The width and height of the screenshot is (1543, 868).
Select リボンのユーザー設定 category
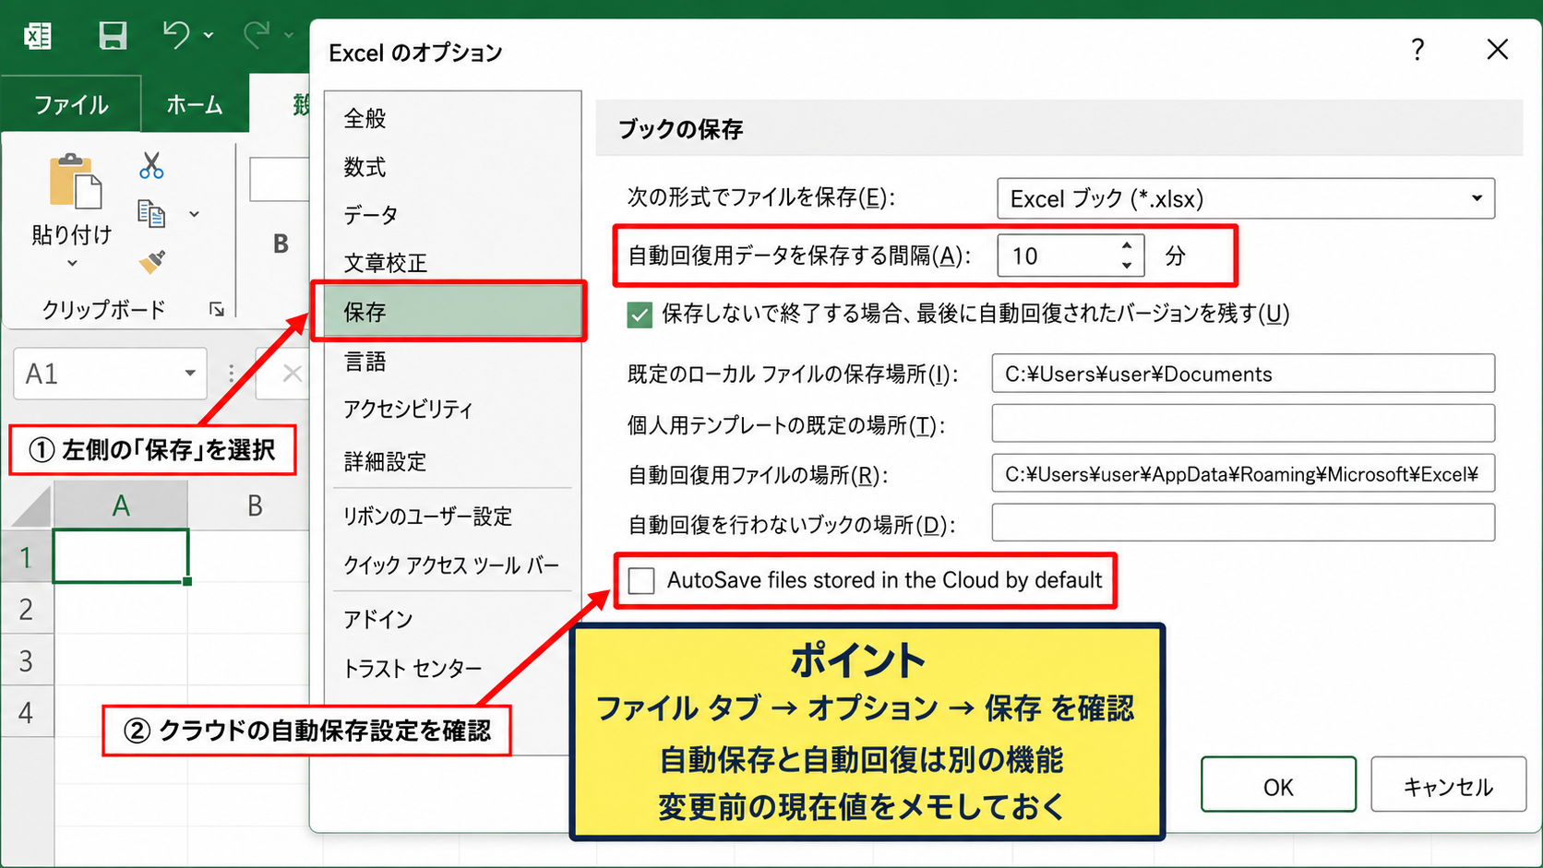pyautogui.click(x=453, y=517)
